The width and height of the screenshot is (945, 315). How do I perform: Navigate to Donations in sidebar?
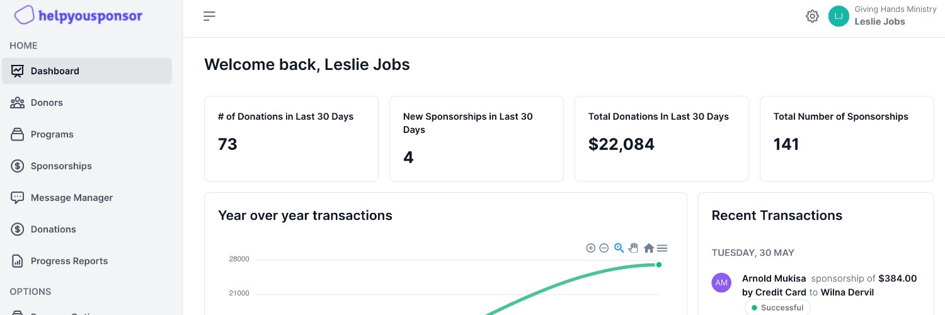coord(53,229)
